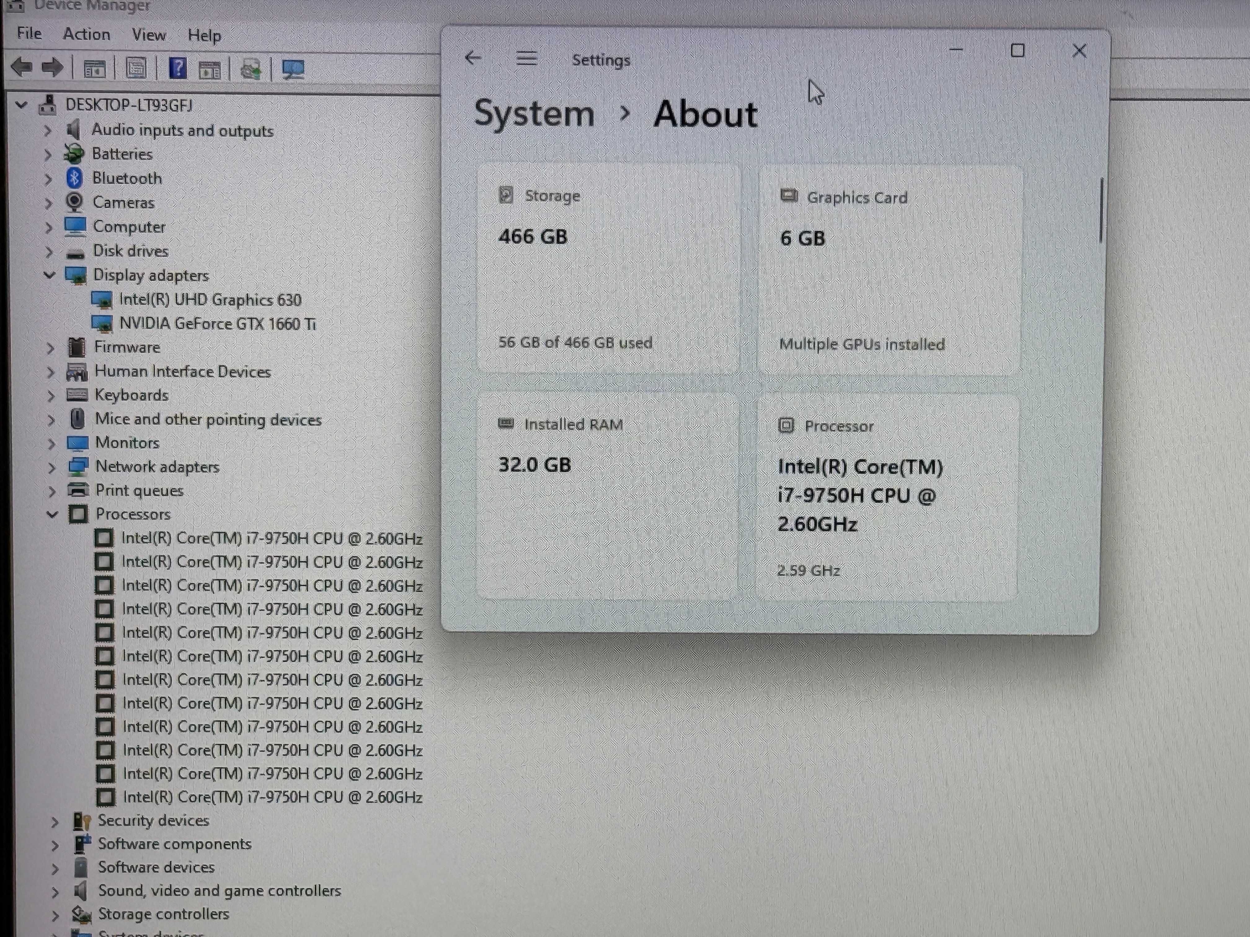This screenshot has width=1250, height=937.
Task: Click the "Multiple GPUs installed" text
Action: click(862, 344)
